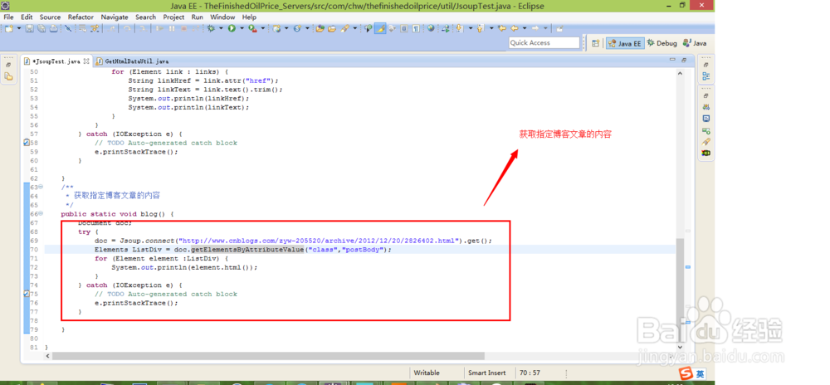The width and height of the screenshot is (830, 385).
Task: Save the current file with Save icon
Action: [x=29, y=28]
